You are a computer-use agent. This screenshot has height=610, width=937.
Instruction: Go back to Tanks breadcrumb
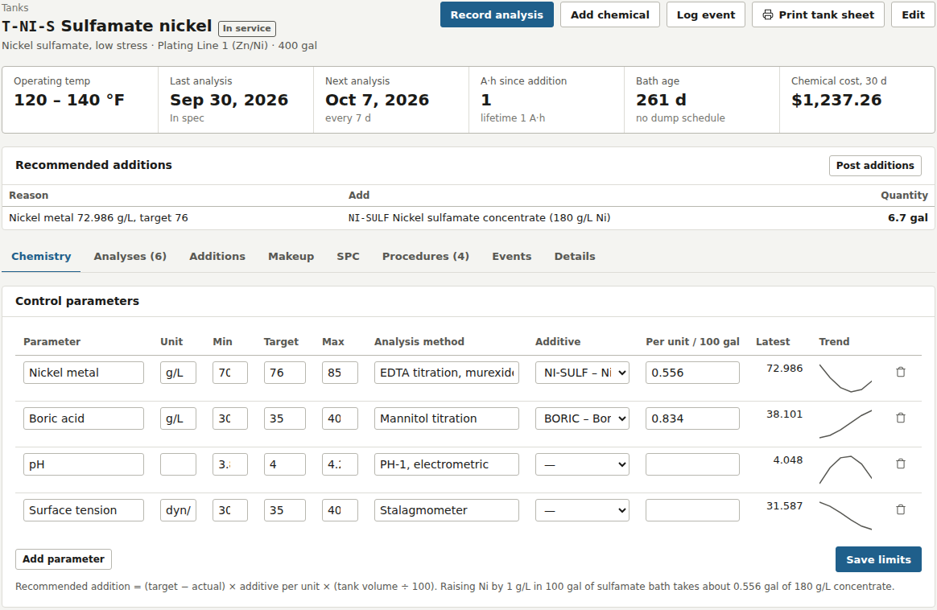(15, 8)
